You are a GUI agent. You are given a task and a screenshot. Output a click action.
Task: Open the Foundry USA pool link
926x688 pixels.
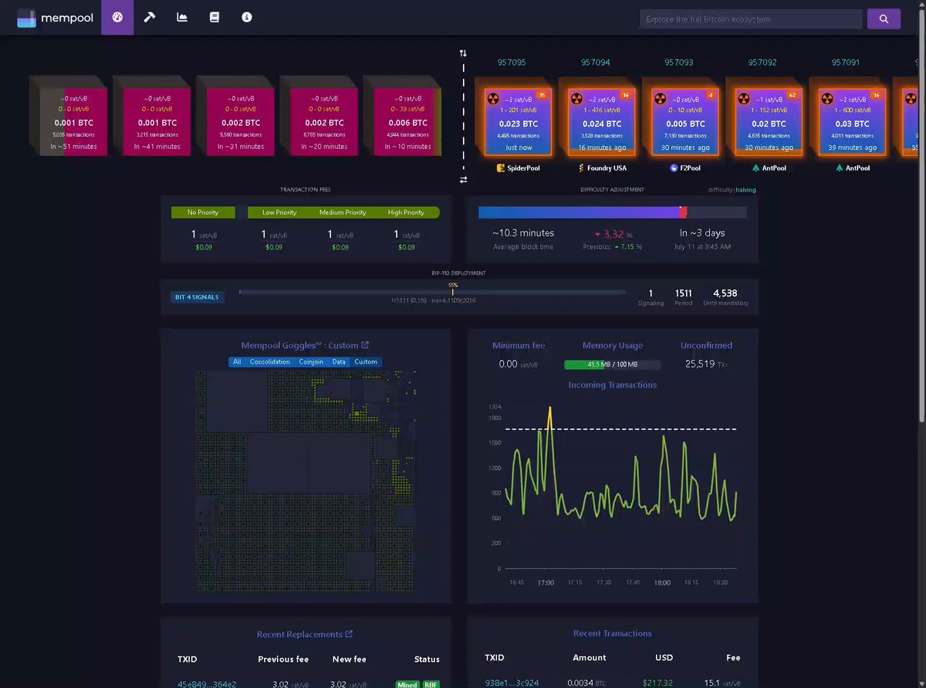click(x=601, y=168)
